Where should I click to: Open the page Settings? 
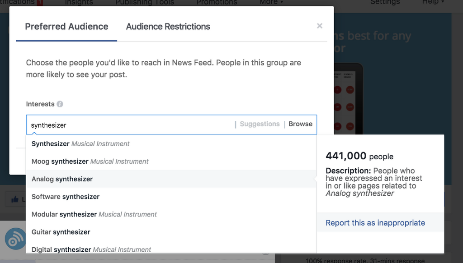coord(385,2)
